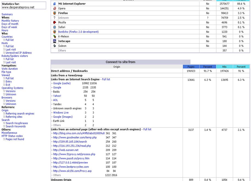Viewport: 251px width, 181px height.
Task: Open the Windows Live link
Action: point(61,112)
